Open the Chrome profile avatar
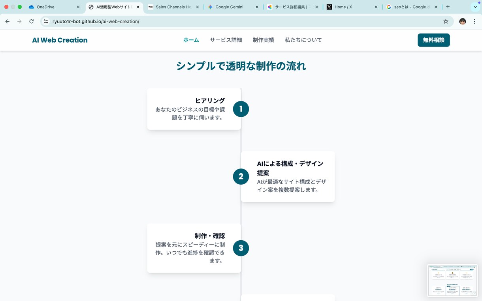This screenshot has width=482, height=301. [463, 21]
